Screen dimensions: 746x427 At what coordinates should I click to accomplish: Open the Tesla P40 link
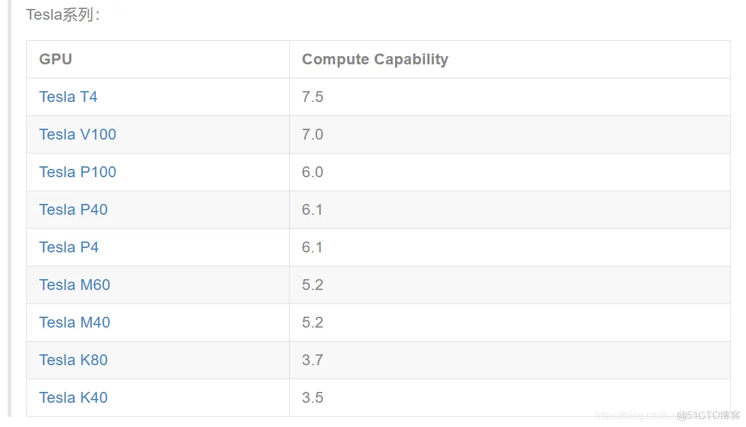tap(73, 210)
